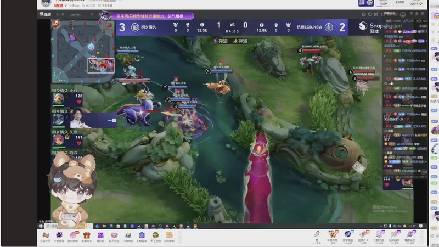Click the red gift box 免费办卡 icon
This screenshot has height=247, width=439.
(x=87, y=237)
